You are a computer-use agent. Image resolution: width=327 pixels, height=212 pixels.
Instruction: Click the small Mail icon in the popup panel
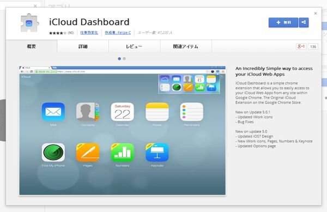pyautogui.click(x=176, y=79)
